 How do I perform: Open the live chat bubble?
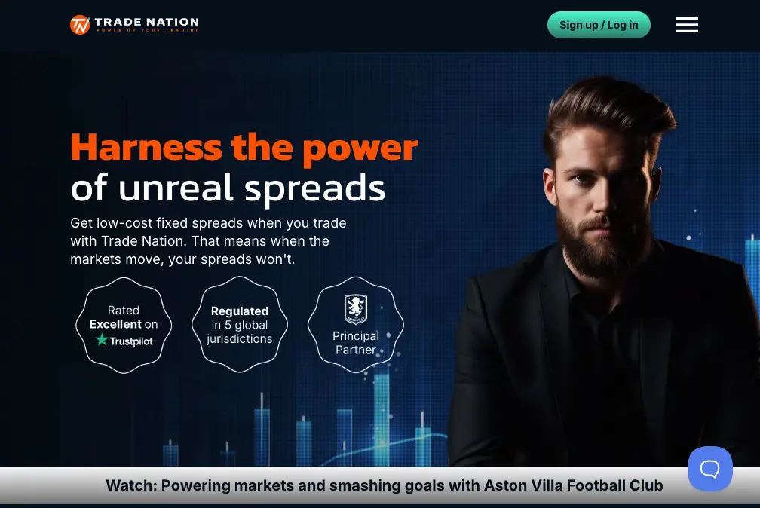[x=709, y=468]
